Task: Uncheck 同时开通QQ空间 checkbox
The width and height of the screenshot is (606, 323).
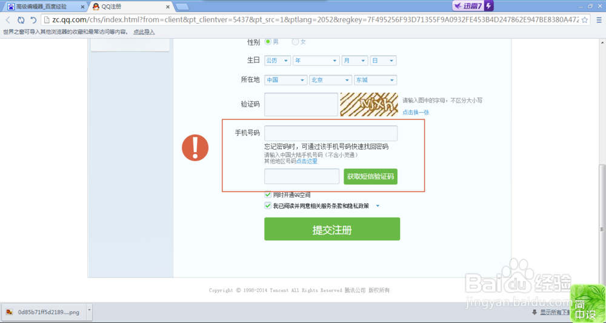Action: 268,195
